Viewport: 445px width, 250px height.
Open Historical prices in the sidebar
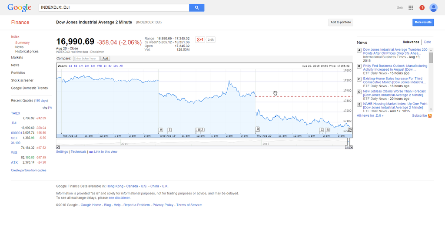tap(27, 52)
